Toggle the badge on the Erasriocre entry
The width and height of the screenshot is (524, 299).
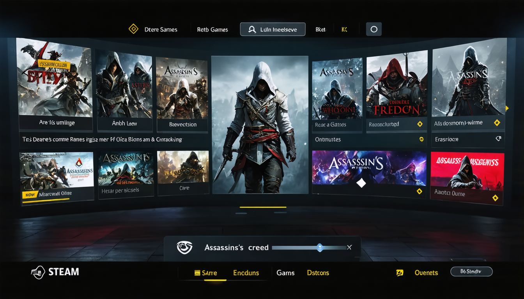click(x=498, y=139)
